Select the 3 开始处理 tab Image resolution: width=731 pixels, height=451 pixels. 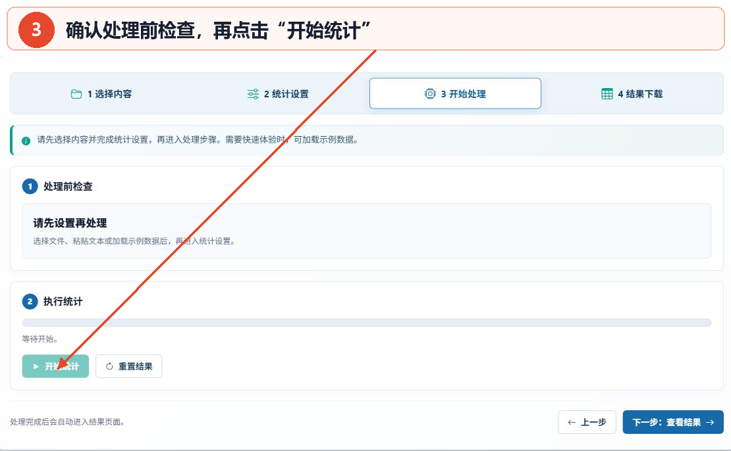[x=455, y=93]
